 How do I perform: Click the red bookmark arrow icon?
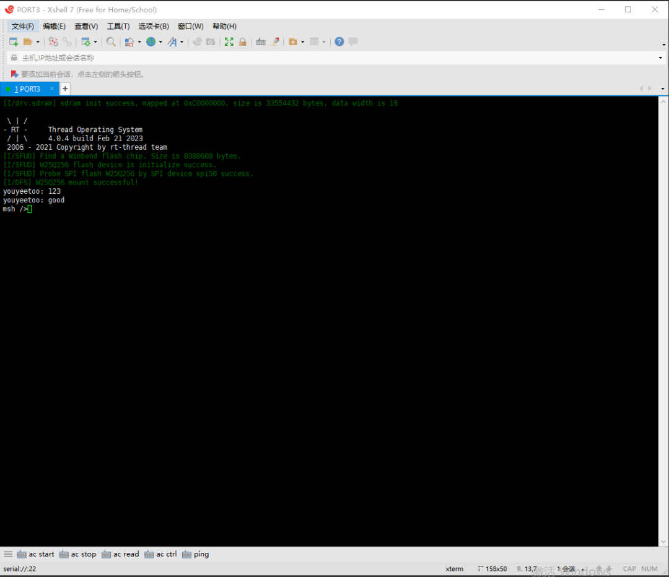[x=14, y=74]
